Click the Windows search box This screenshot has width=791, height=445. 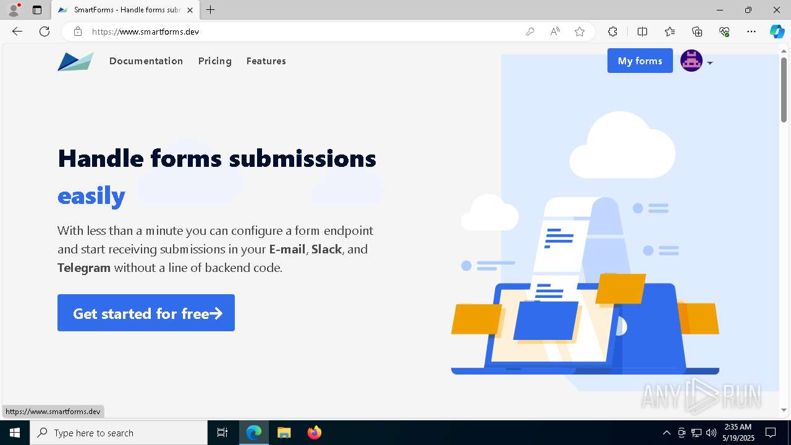(119, 433)
